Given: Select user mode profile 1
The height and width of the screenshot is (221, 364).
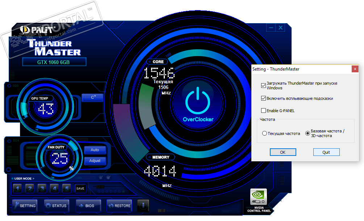Looking at the screenshot, I should (x=17, y=188).
